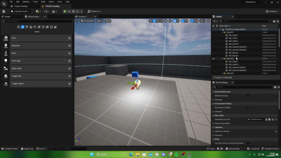Open viewport options hamburger menu
This screenshot has width=281, height=158.
click(77, 21)
